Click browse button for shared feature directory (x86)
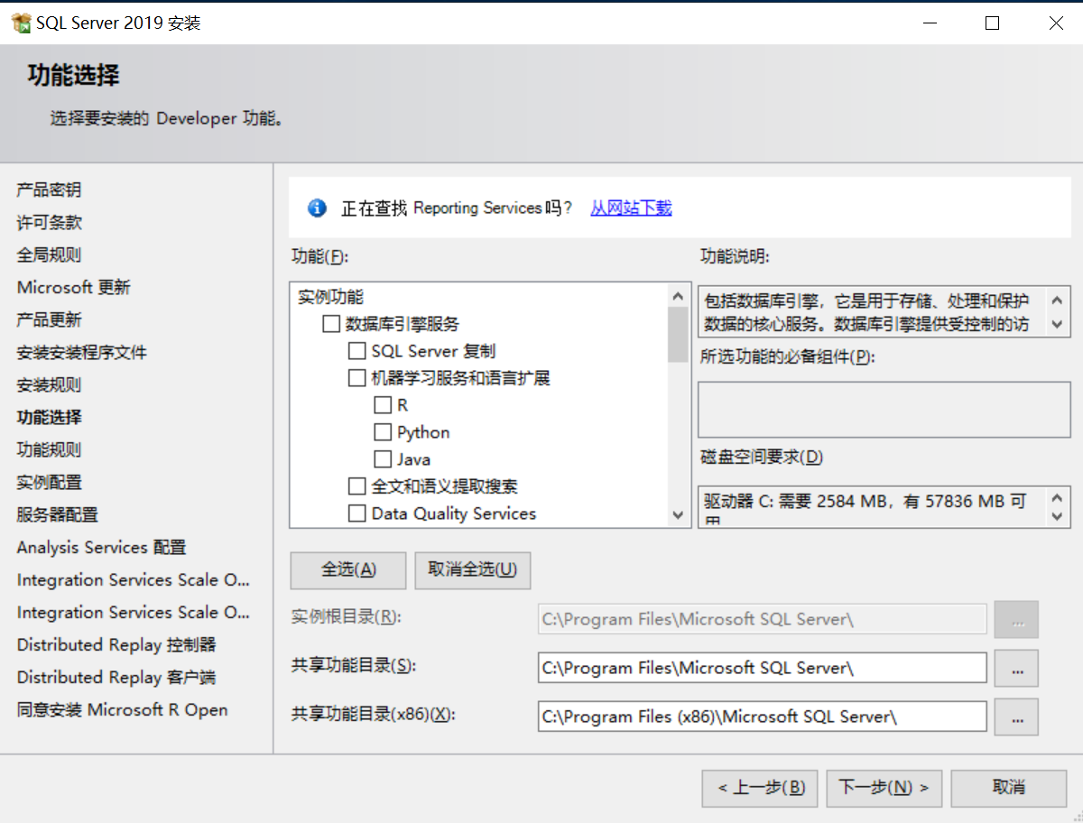The image size is (1083, 823). point(1016,717)
